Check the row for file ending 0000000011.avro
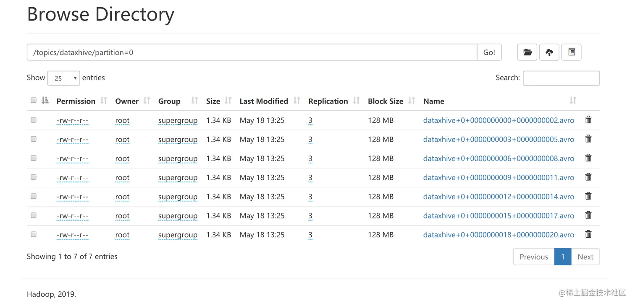Image resolution: width=635 pixels, height=306 pixels. [x=34, y=177]
